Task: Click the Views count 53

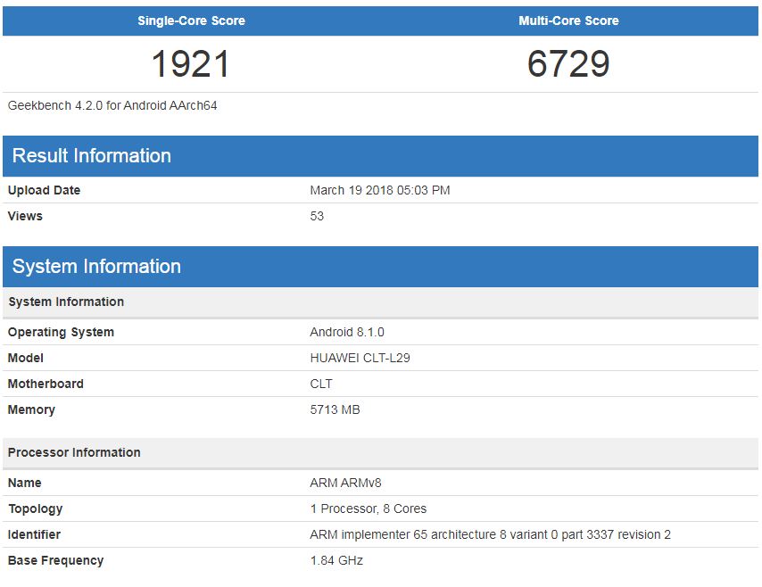Action: pos(317,216)
